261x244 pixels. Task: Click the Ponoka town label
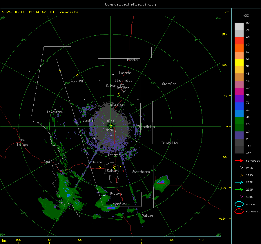(132, 60)
